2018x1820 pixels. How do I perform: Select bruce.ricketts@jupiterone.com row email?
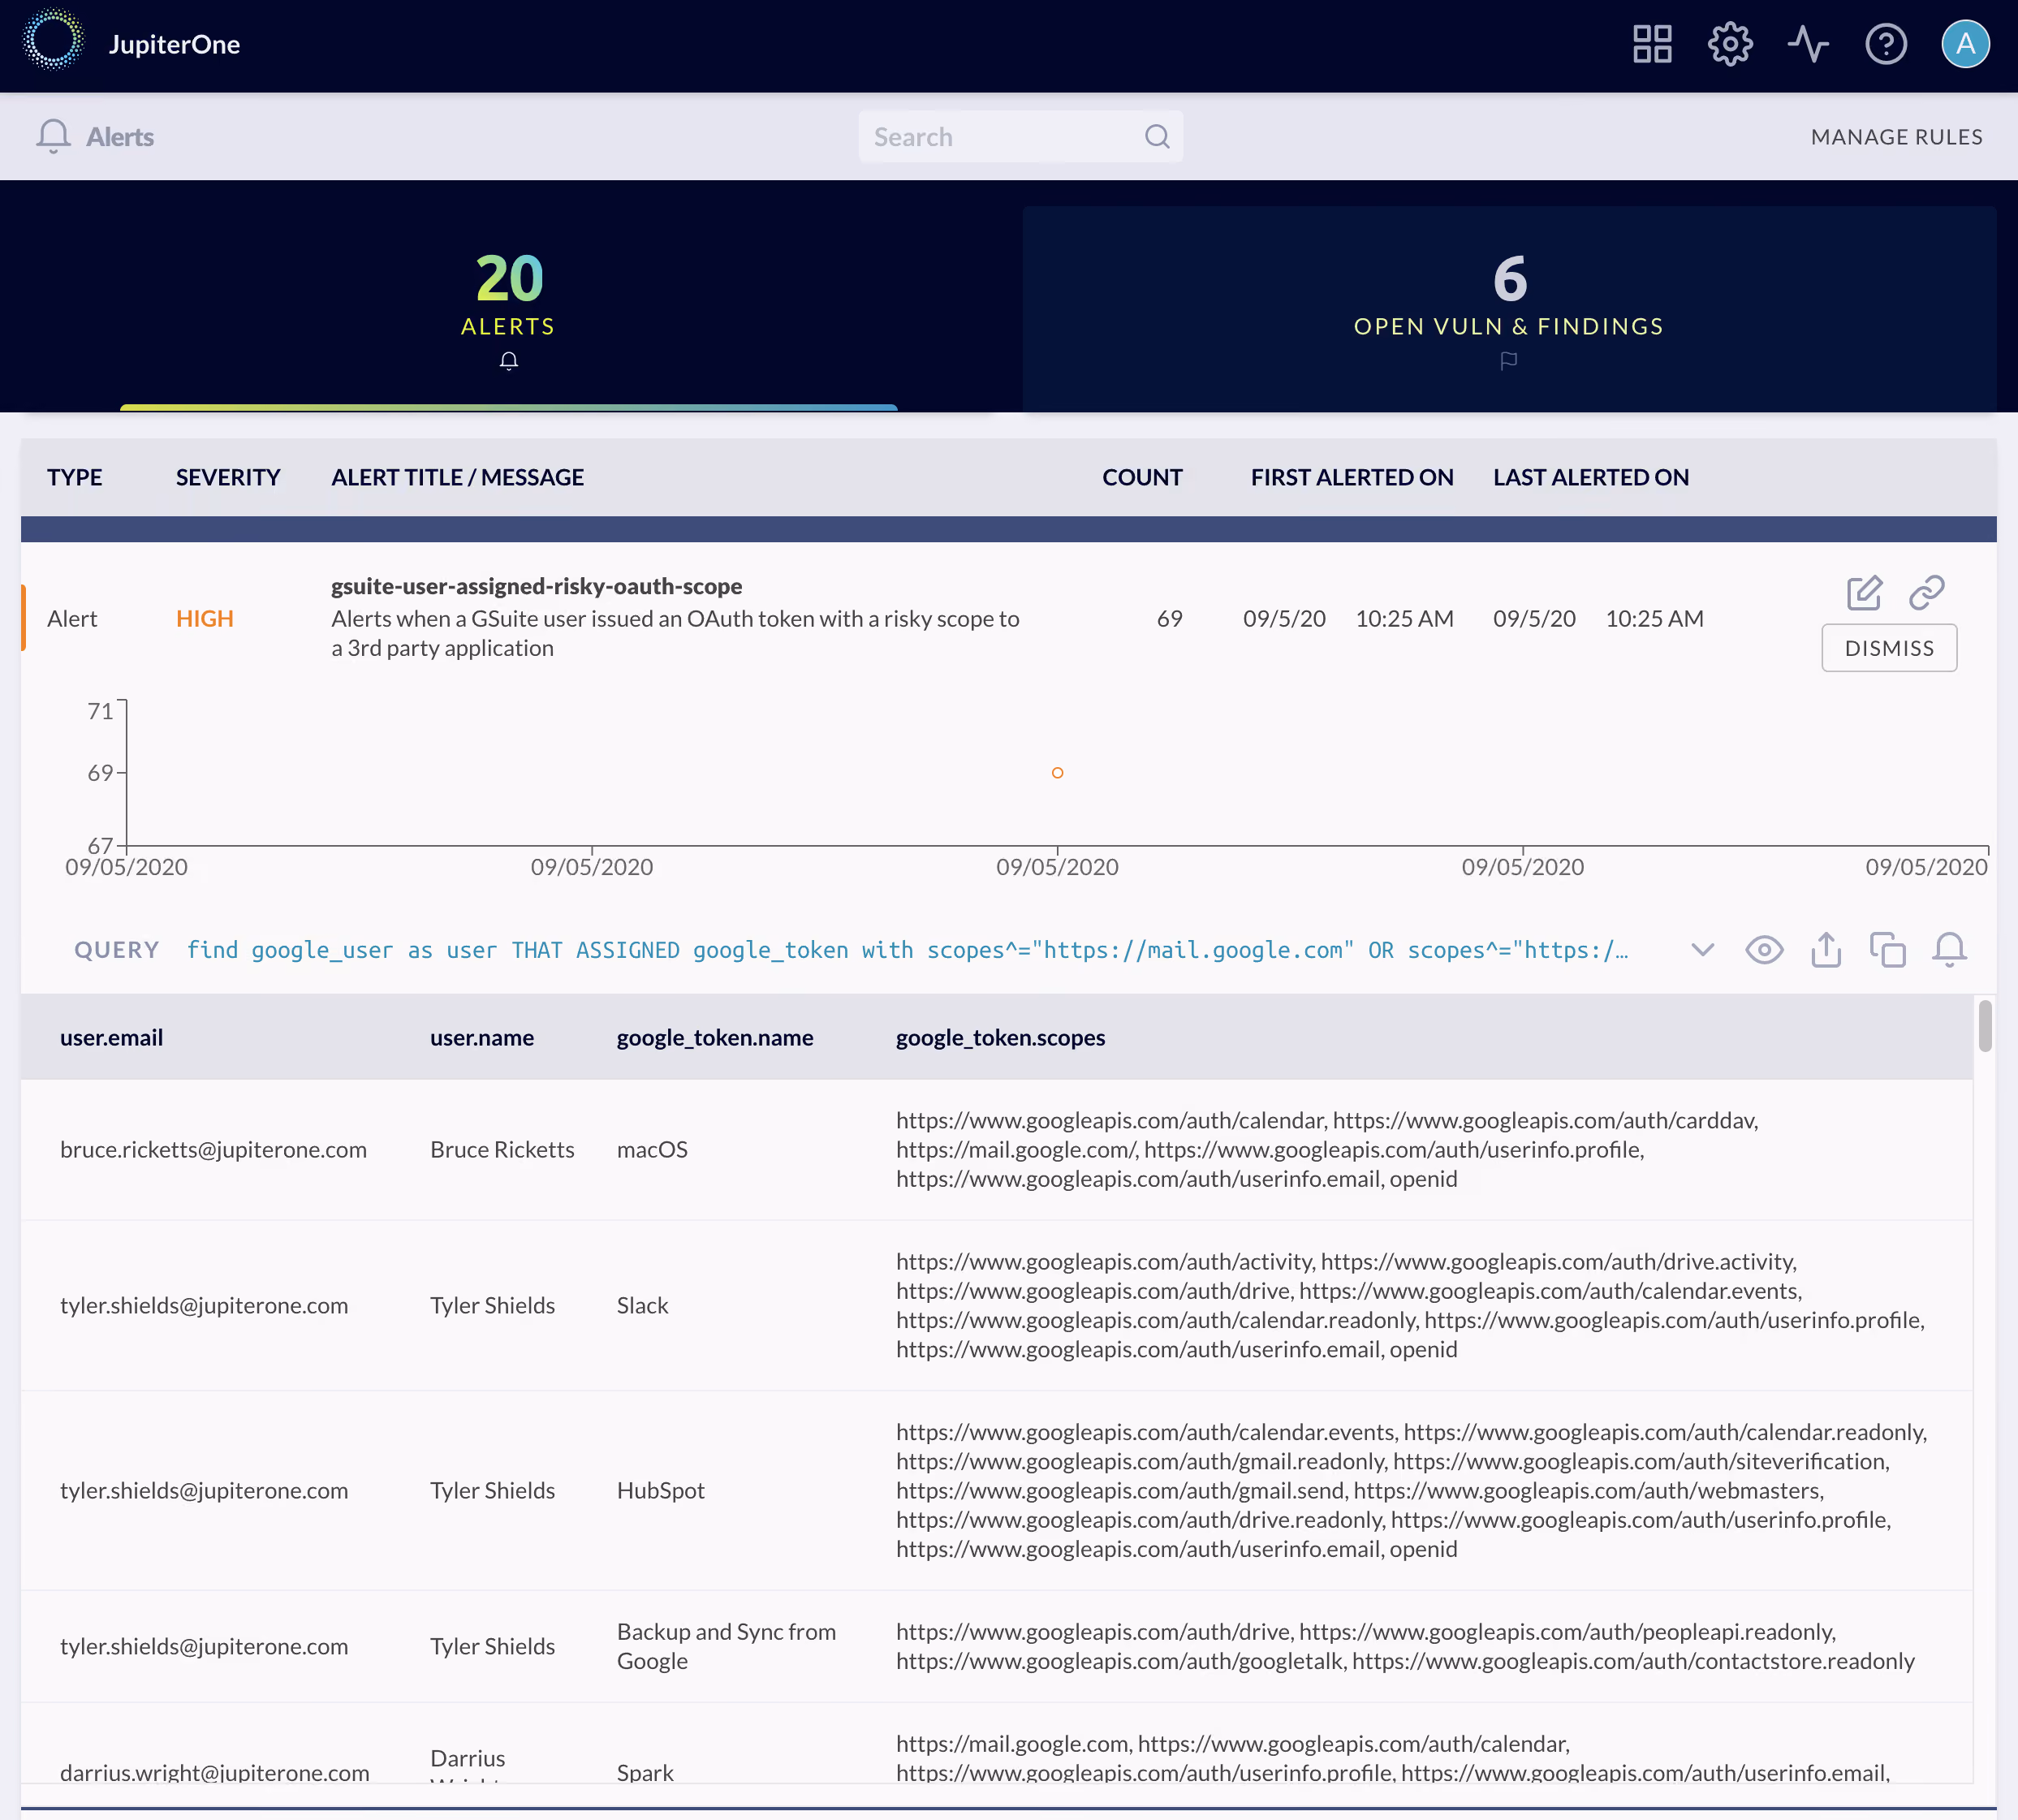click(213, 1149)
